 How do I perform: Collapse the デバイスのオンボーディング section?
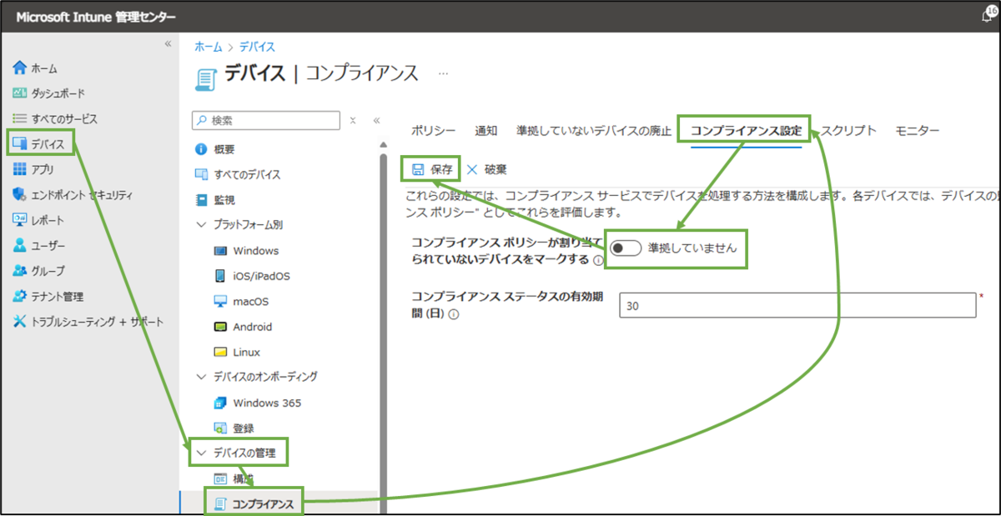[200, 377]
